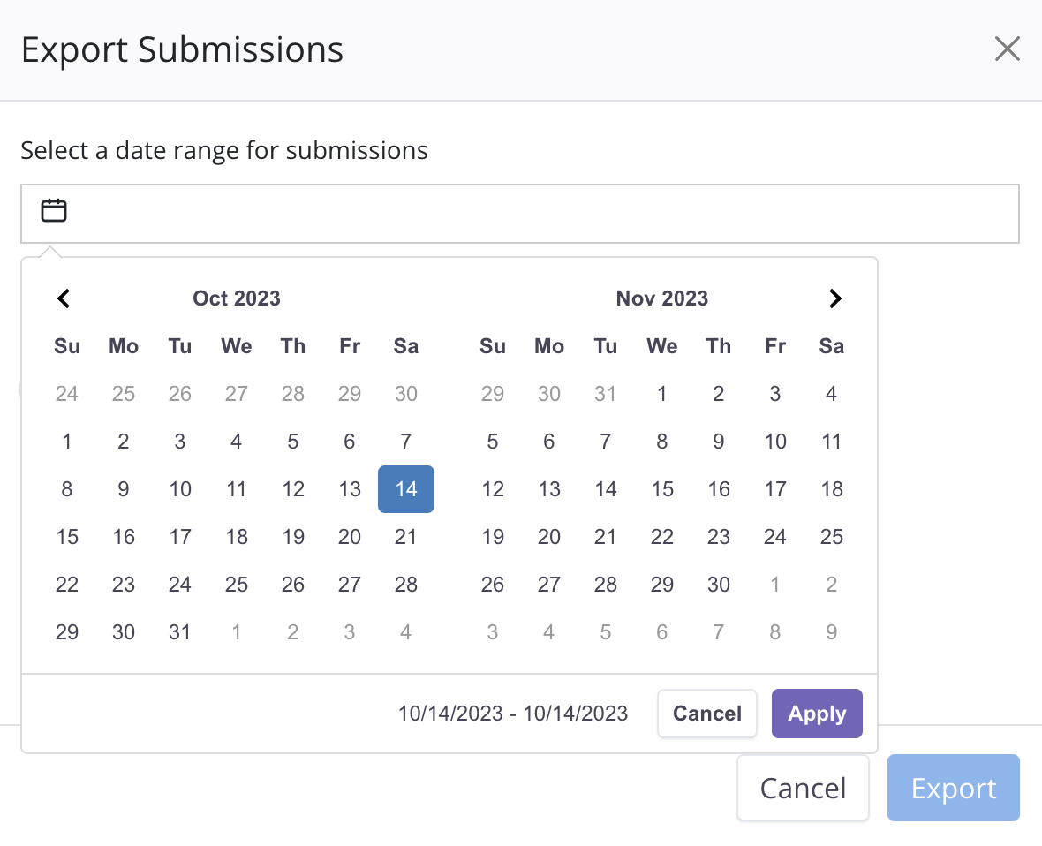Pick October 31 in the calendar
Screen dimensions: 1042x846
coord(180,632)
